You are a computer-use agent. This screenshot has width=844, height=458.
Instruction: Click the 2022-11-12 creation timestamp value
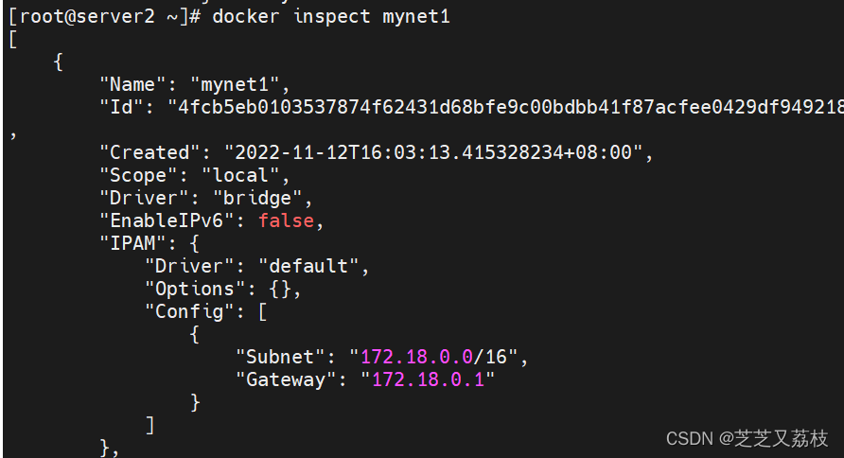pyautogui.click(x=432, y=152)
